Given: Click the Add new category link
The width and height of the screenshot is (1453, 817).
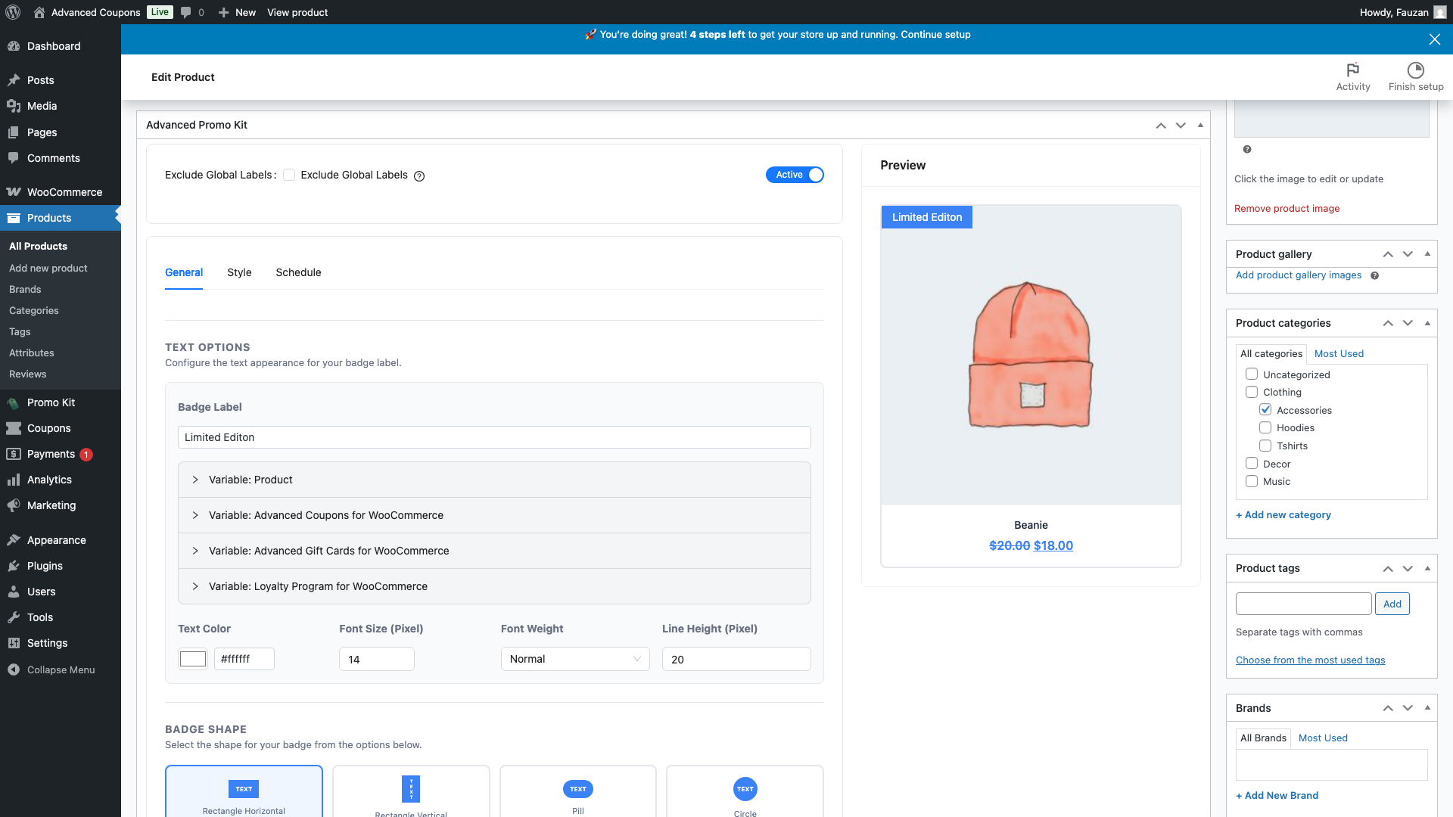Looking at the screenshot, I should [x=1283, y=514].
